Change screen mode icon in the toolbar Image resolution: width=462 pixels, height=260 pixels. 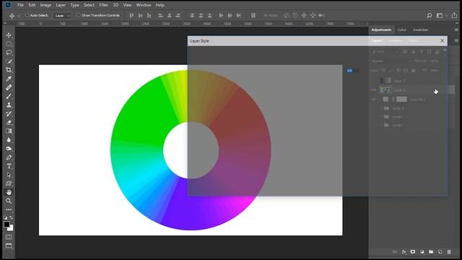(9, 246)
